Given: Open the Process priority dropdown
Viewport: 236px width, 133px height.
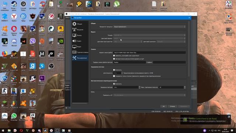Looking at the screenshot, I should click(x=149, y=27).
